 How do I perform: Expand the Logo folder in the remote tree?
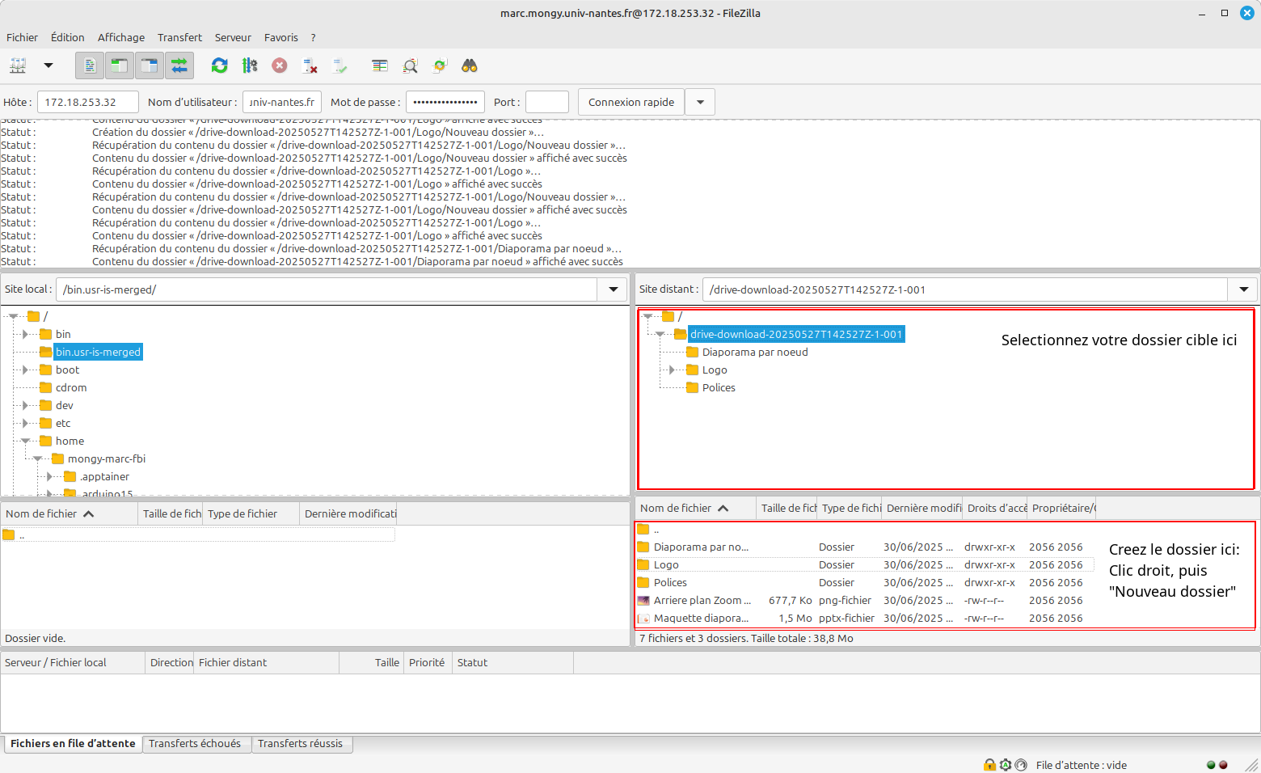click(672, 370)
